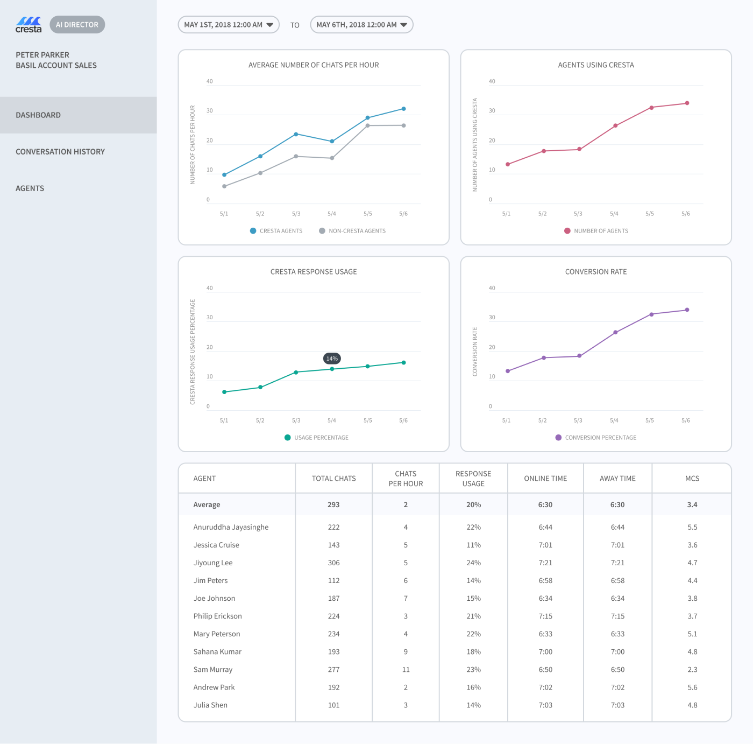Select Dashboard in the sidebar
Screen dimensions: 753x744
[38, 115]
